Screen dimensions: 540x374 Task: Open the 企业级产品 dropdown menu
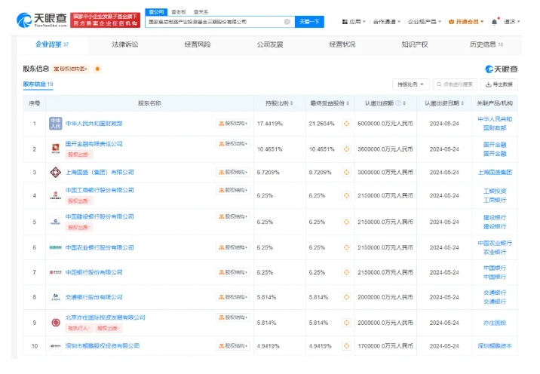point(425,22)
